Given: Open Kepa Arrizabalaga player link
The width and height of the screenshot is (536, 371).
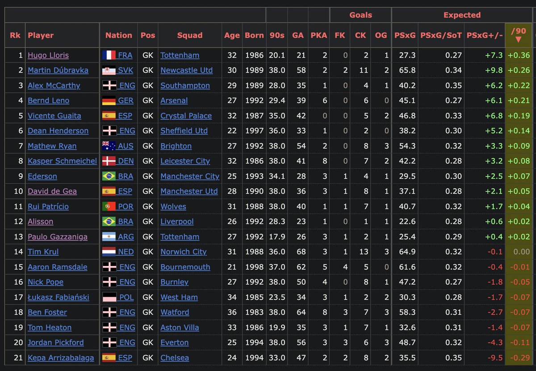Looking at the screenshot, I should coord(61,358).
